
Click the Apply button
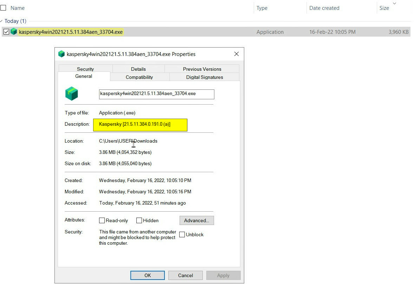(224, 275)
